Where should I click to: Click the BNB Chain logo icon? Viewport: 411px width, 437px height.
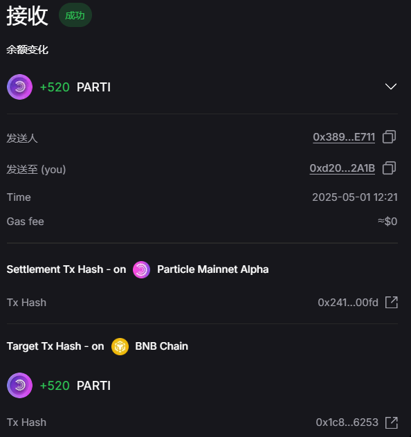pos(120,346)
